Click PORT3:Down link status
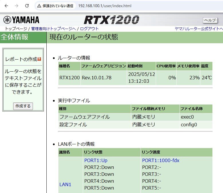Viewport: 223px width, 193px height. (99, 174)
